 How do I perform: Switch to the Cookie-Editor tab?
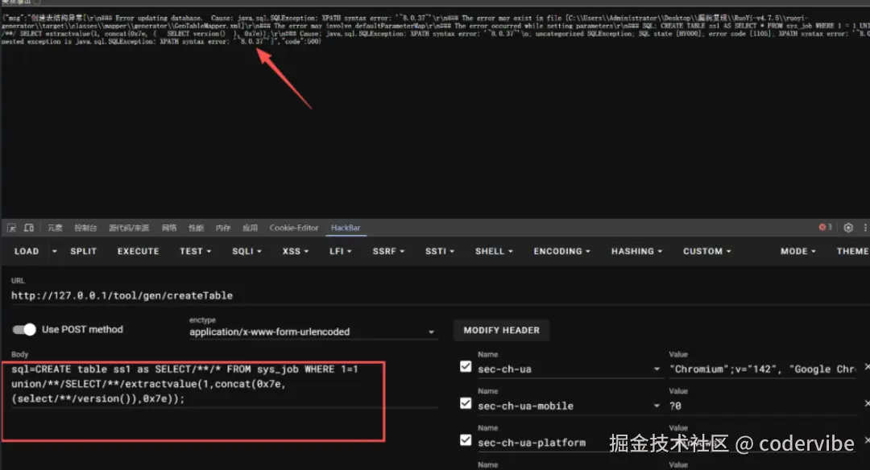[x=294, y=228]
